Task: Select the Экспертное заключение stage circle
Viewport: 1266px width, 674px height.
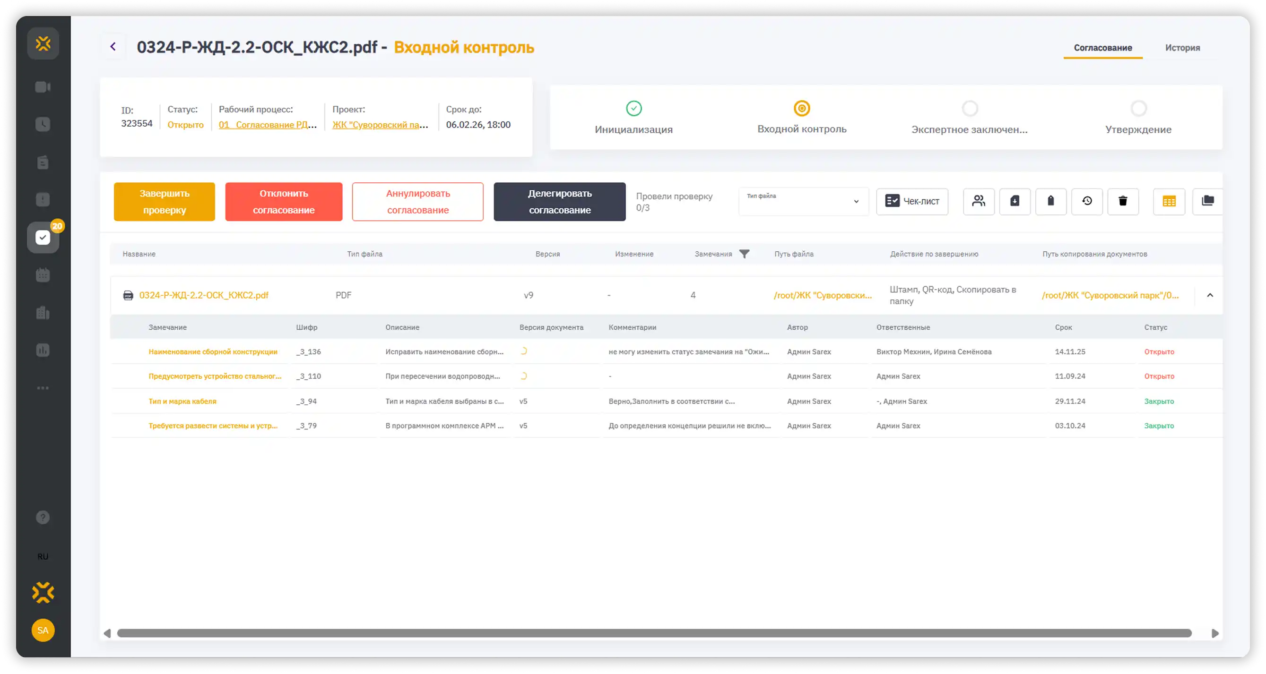Action: [x=970, y=109]
